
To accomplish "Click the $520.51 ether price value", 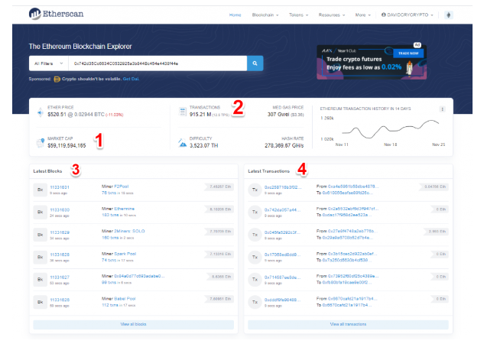I will point(57,115).
